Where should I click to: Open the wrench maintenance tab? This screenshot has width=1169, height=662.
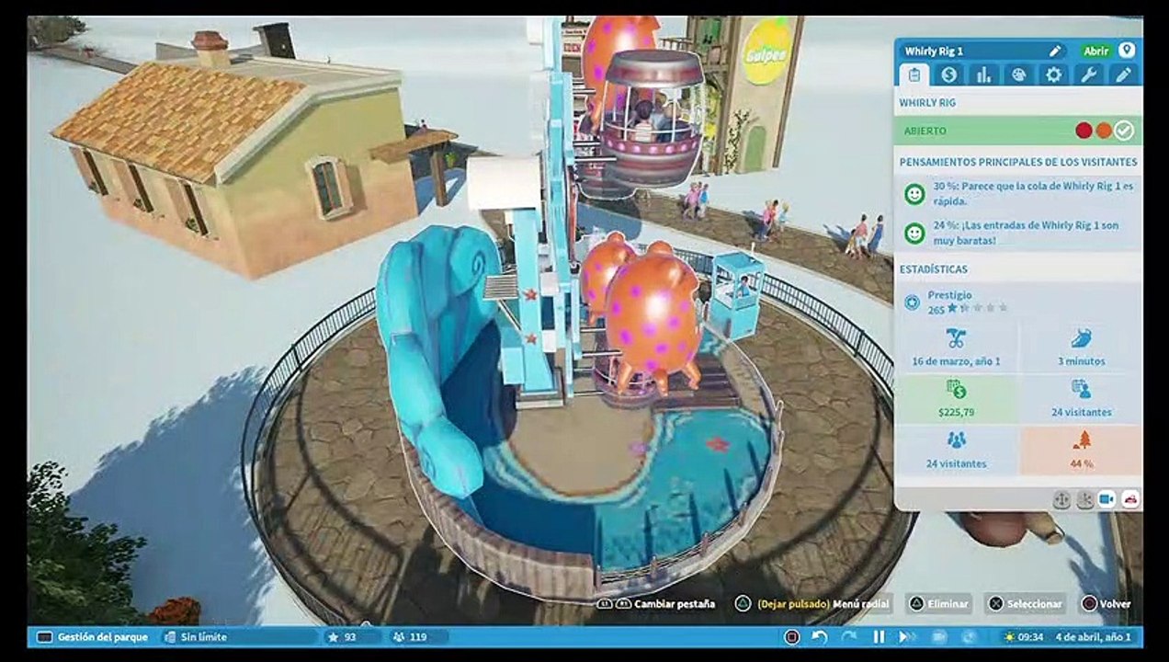[1088, 75]
